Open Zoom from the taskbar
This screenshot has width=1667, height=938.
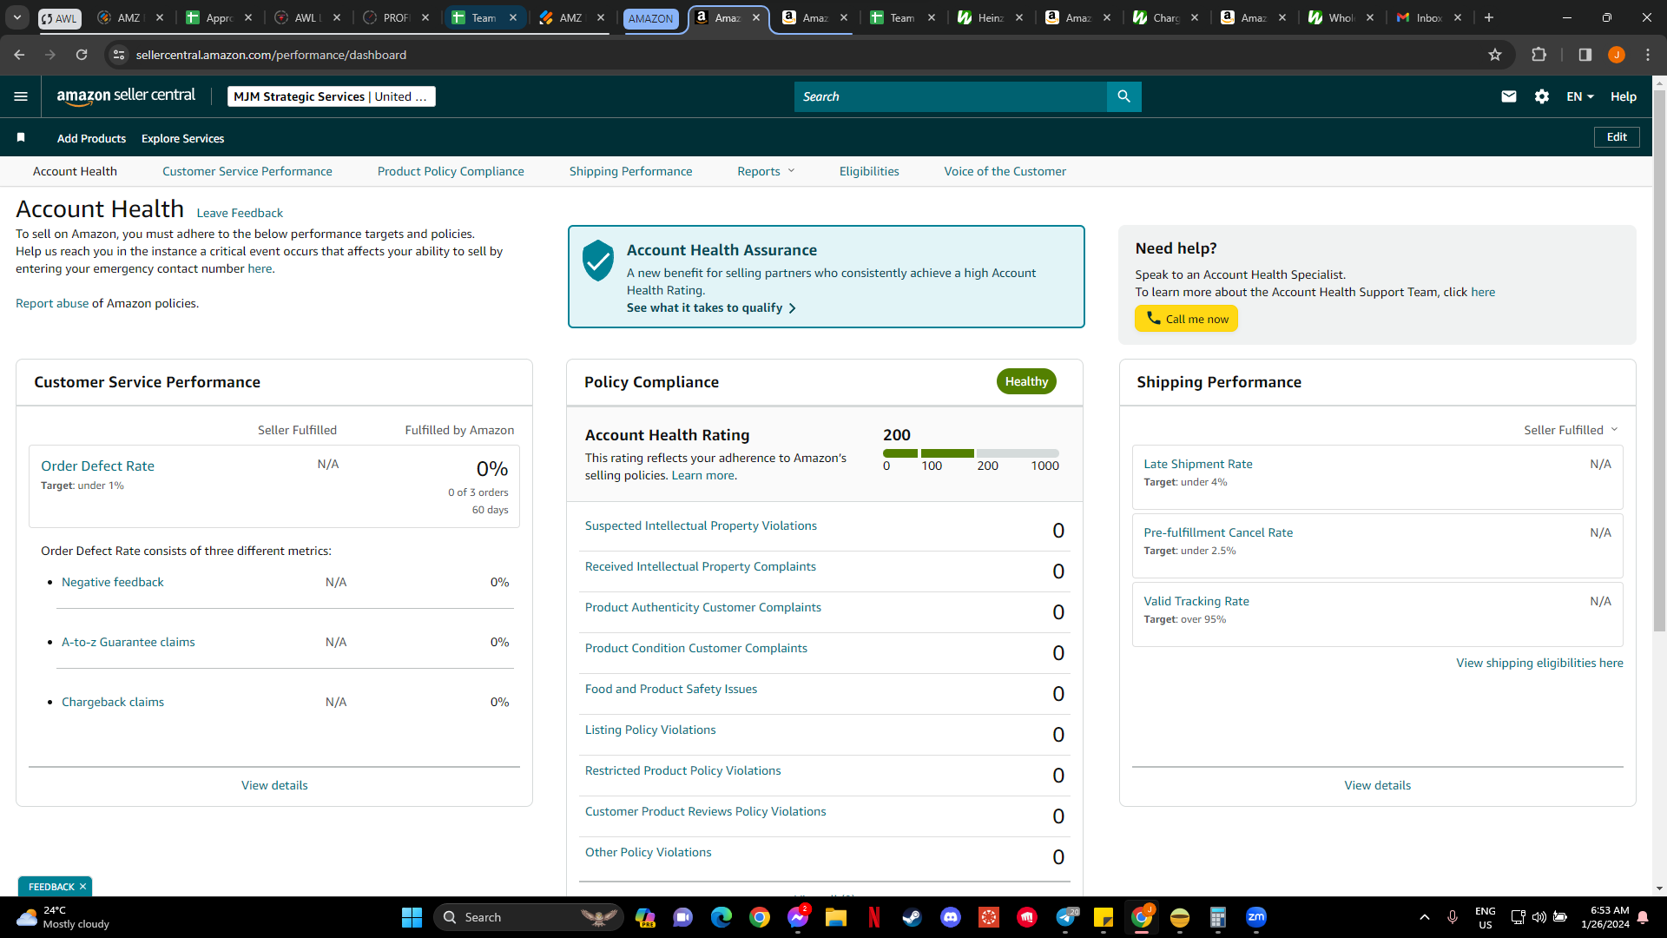pos(1256,917)
